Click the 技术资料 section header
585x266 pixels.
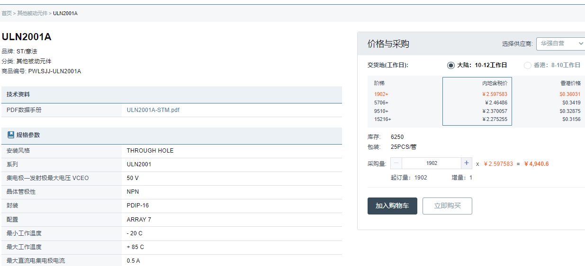(171, 94)
